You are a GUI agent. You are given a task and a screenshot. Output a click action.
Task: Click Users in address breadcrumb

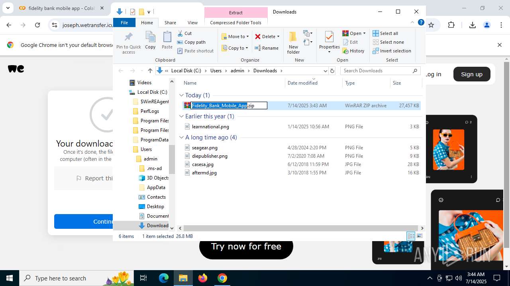click(216, 71)
